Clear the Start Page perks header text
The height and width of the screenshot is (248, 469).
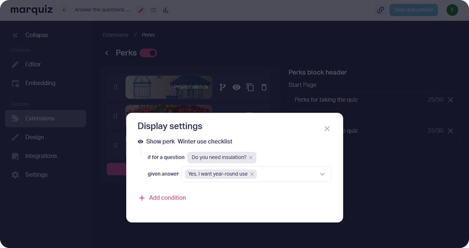(450, 100)
